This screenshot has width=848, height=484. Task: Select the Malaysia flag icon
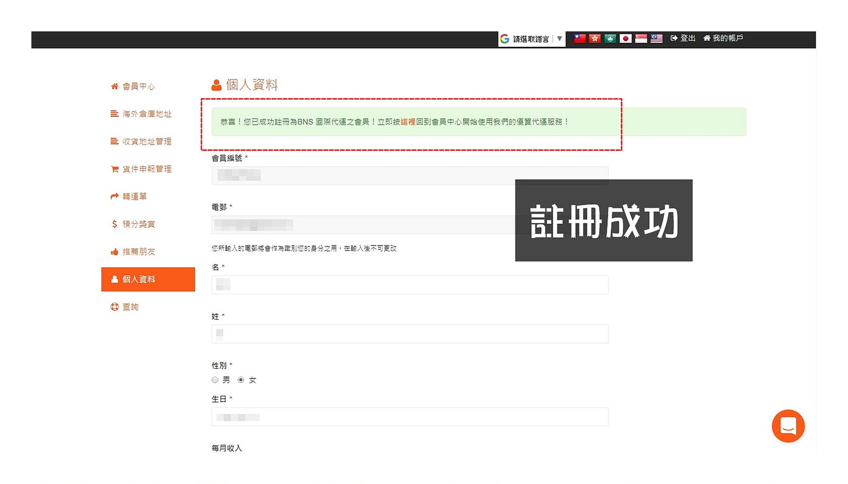(x=656, y=38)
